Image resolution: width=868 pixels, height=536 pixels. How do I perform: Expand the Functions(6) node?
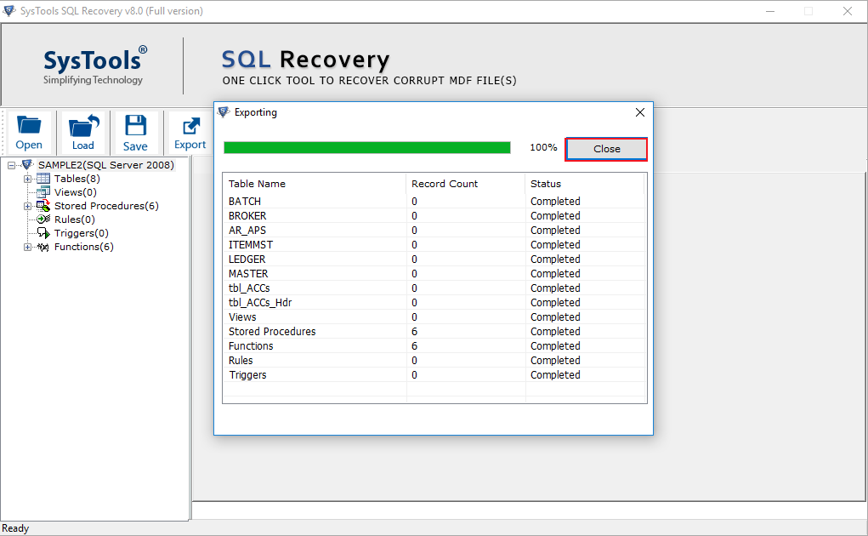tap(27, 247)
